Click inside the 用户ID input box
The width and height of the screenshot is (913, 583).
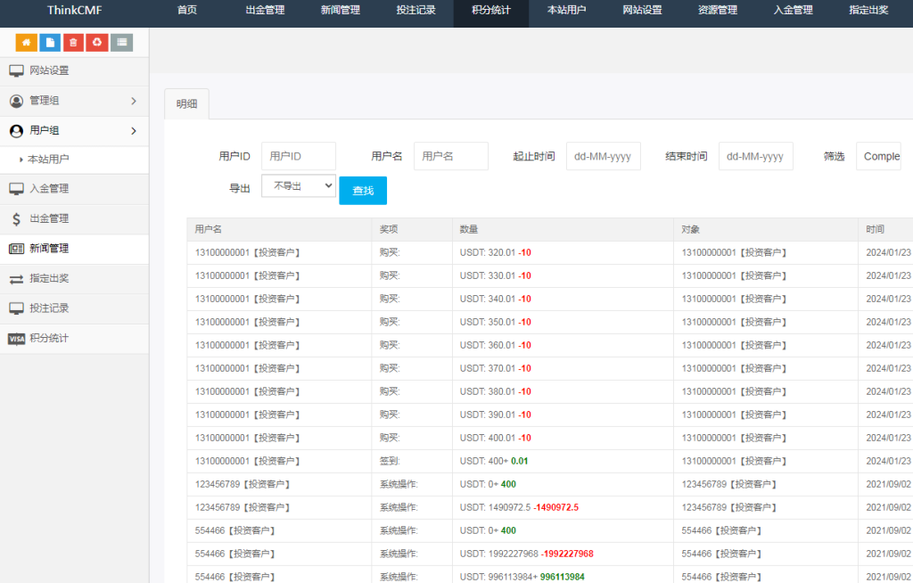click(x=299, y=155)
